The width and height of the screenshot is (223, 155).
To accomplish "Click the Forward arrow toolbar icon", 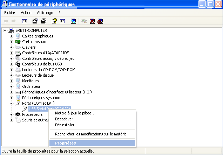I will click(x=14, y=21).
